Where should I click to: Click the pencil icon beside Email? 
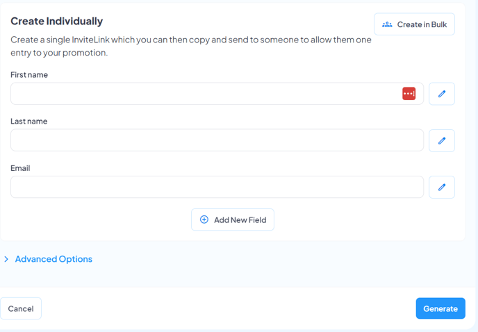point(442,188)
